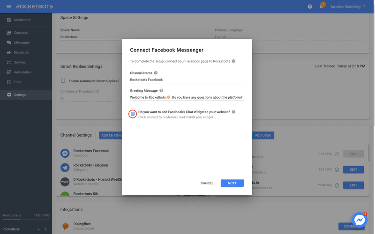Click the Greeting Message help icon
This screenshot has height=234, width=375.
pos(161,90)
